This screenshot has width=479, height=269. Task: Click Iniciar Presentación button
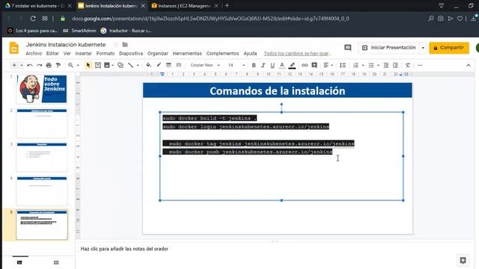click(x=389, y=48)
